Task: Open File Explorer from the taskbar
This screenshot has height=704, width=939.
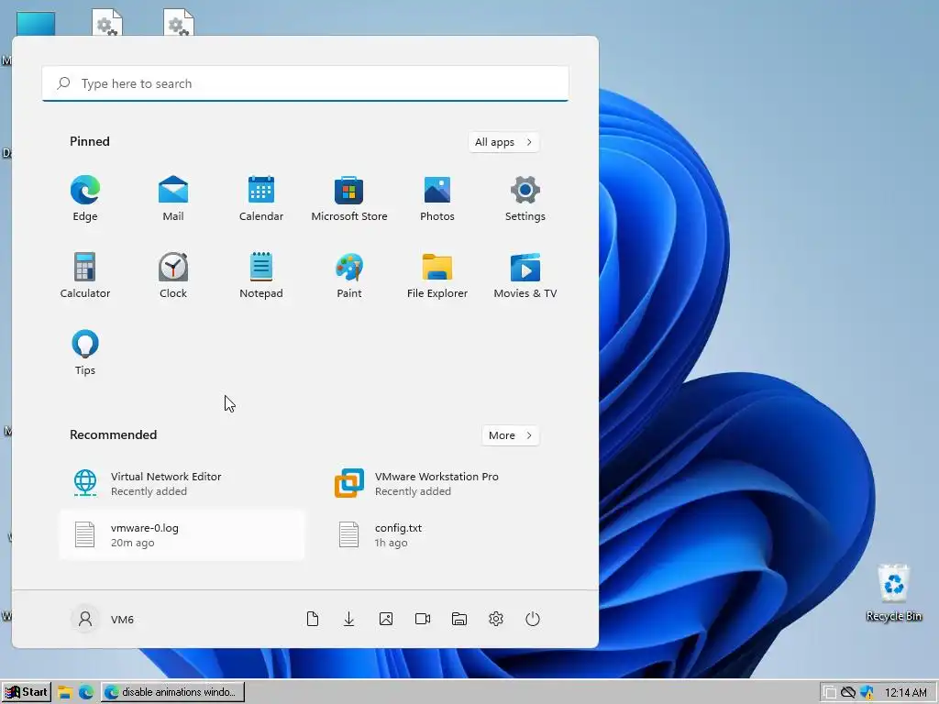Action: [x=65, y=692]
